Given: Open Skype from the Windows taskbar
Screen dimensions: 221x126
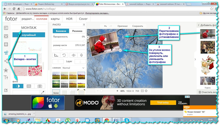Looking at the screenshot, I should click(x=127, y=121).
